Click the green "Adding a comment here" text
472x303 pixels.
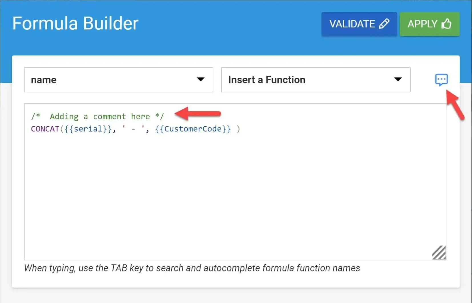(x=100, y=117)
